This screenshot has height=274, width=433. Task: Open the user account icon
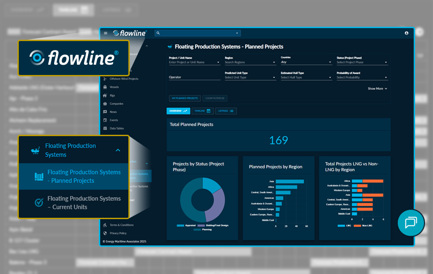pyautogui.click(x=407, y=33)
